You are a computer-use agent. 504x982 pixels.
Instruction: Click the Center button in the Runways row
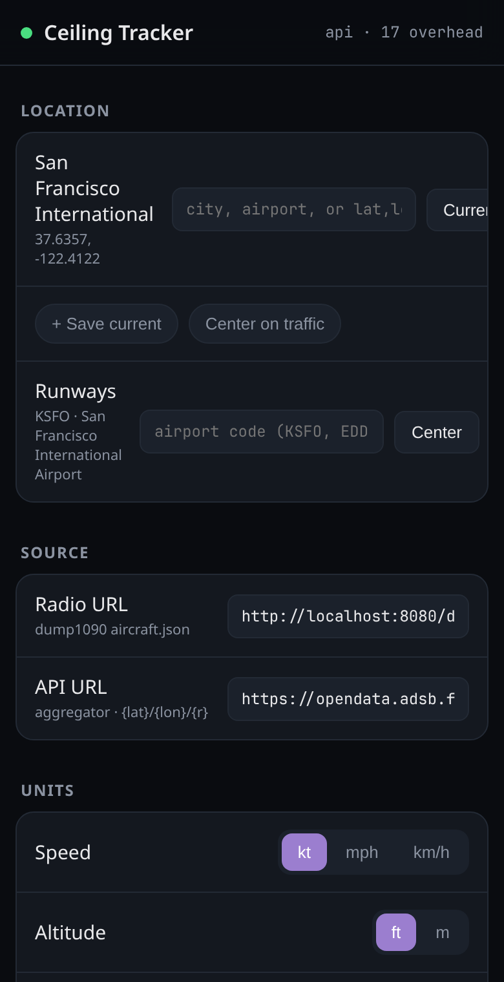(x=437, y=432)
